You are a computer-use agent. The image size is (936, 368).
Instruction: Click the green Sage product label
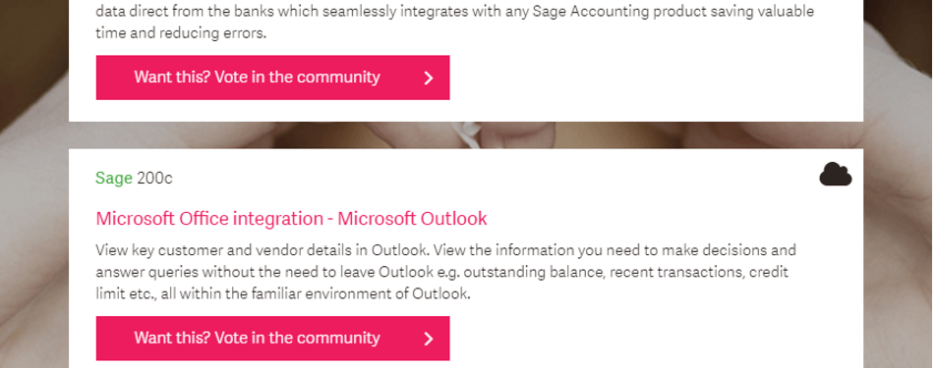coord(114,178)
